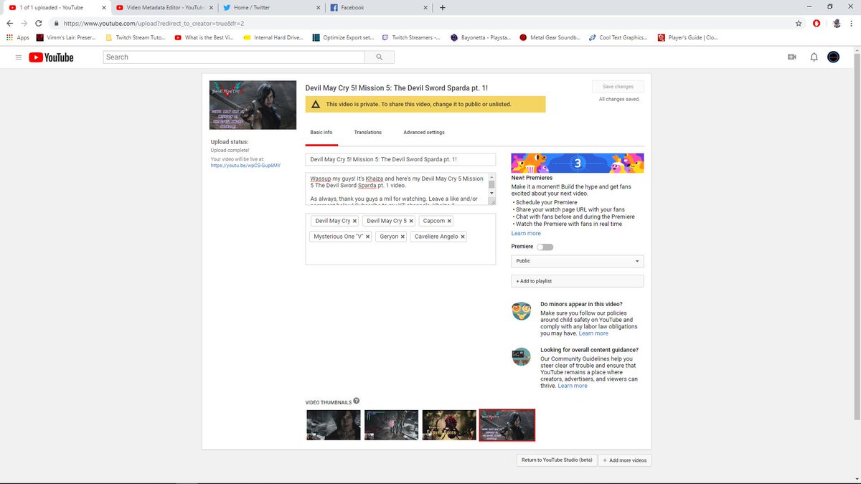The height and width of the screenshot is (484, 861).
Task: Open the Twitch Stream Tuto... bookmark
Action: pyautogui.click(x=135, y=37)
